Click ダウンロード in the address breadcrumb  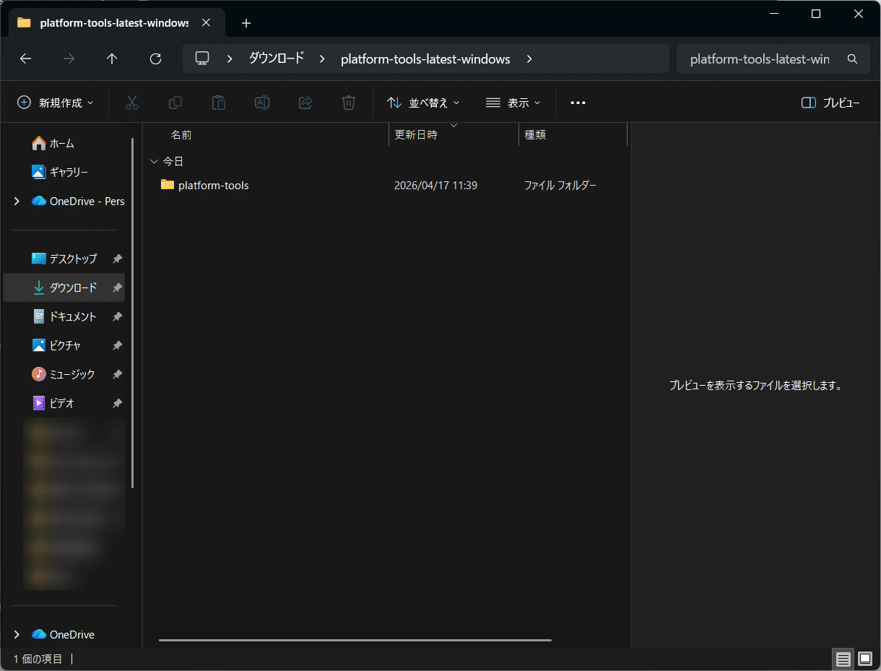(x=277, y=59)
